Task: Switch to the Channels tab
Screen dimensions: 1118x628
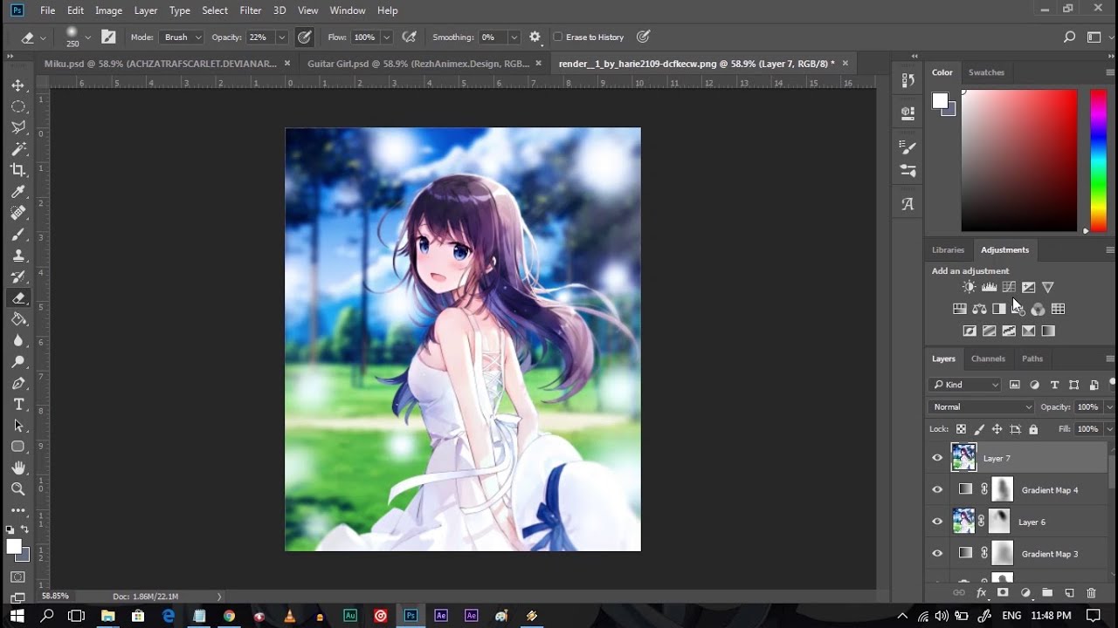Action: [988, 358]
